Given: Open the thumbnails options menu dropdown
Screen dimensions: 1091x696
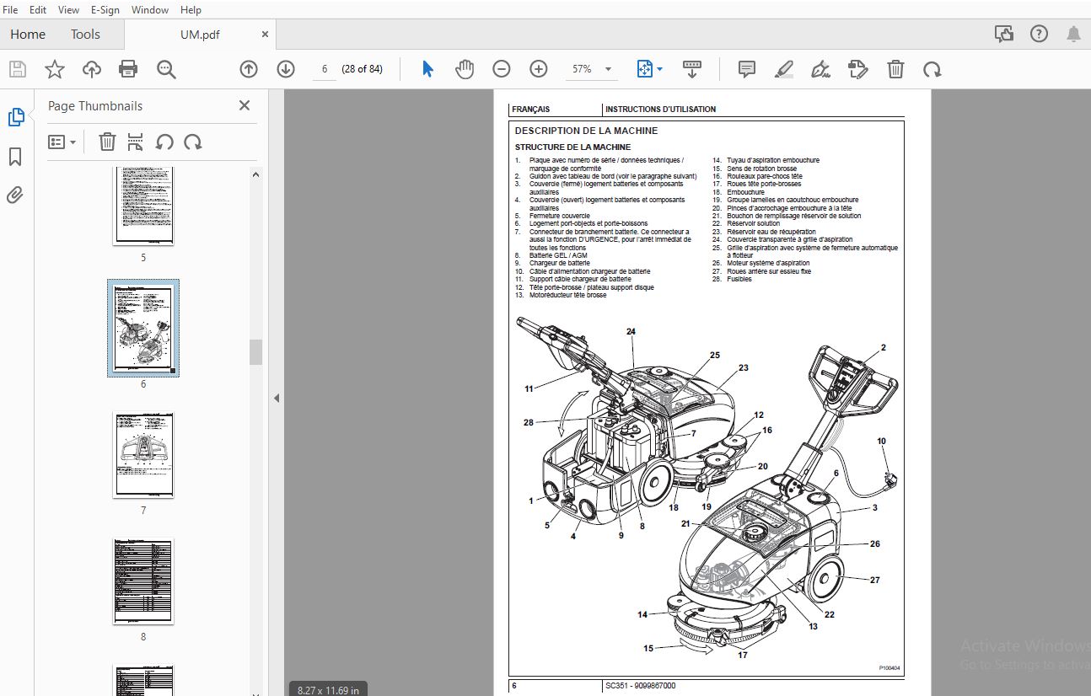Looking at the screenshot, I should pyautogui.click(x=62, y=142).
